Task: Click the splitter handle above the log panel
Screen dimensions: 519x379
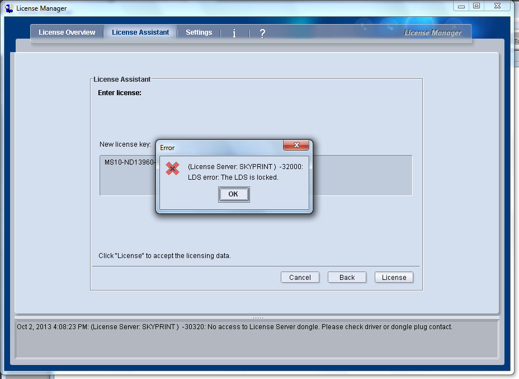Action: click(x=258, y=318)
